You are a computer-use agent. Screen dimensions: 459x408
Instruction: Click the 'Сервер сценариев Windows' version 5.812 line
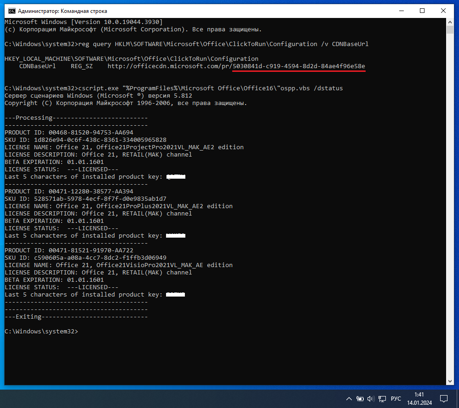click(x=98, y=96)
